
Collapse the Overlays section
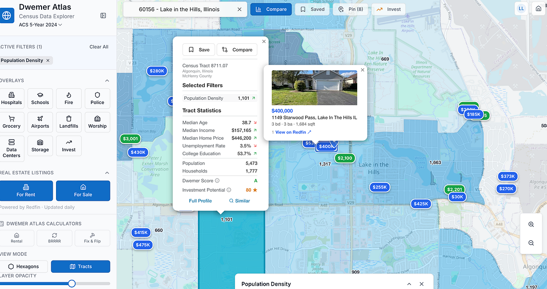pyautogui.click(x=107, y=80)
